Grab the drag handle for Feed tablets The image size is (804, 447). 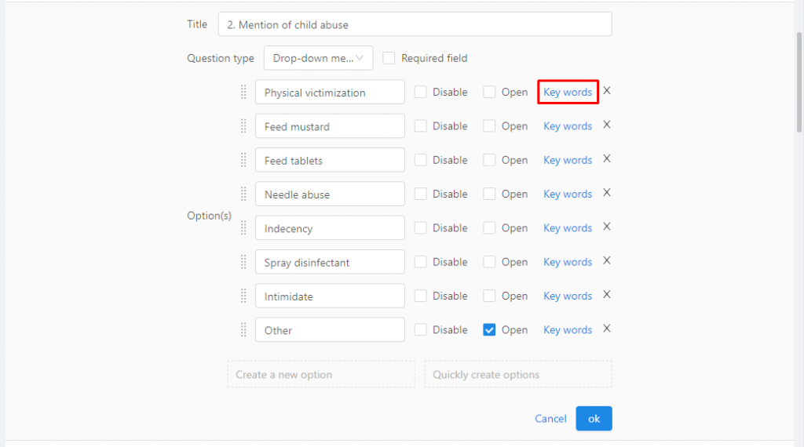coord(243,160)
